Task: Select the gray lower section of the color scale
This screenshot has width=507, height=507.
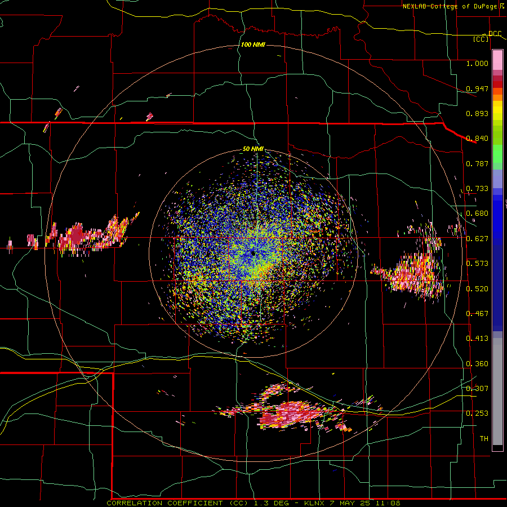Action: [497, 392]
